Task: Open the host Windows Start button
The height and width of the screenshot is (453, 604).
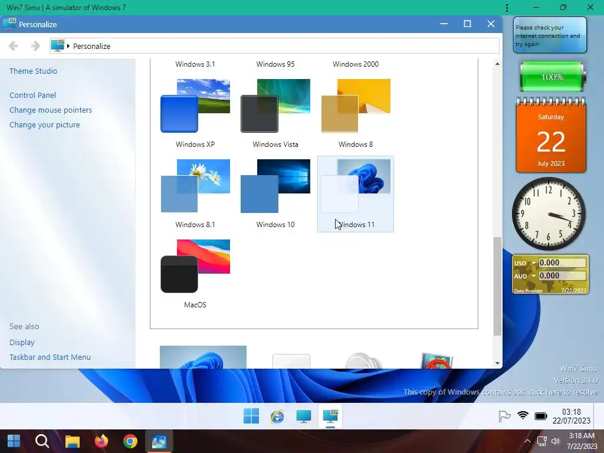Action: [x=14, y=441]
